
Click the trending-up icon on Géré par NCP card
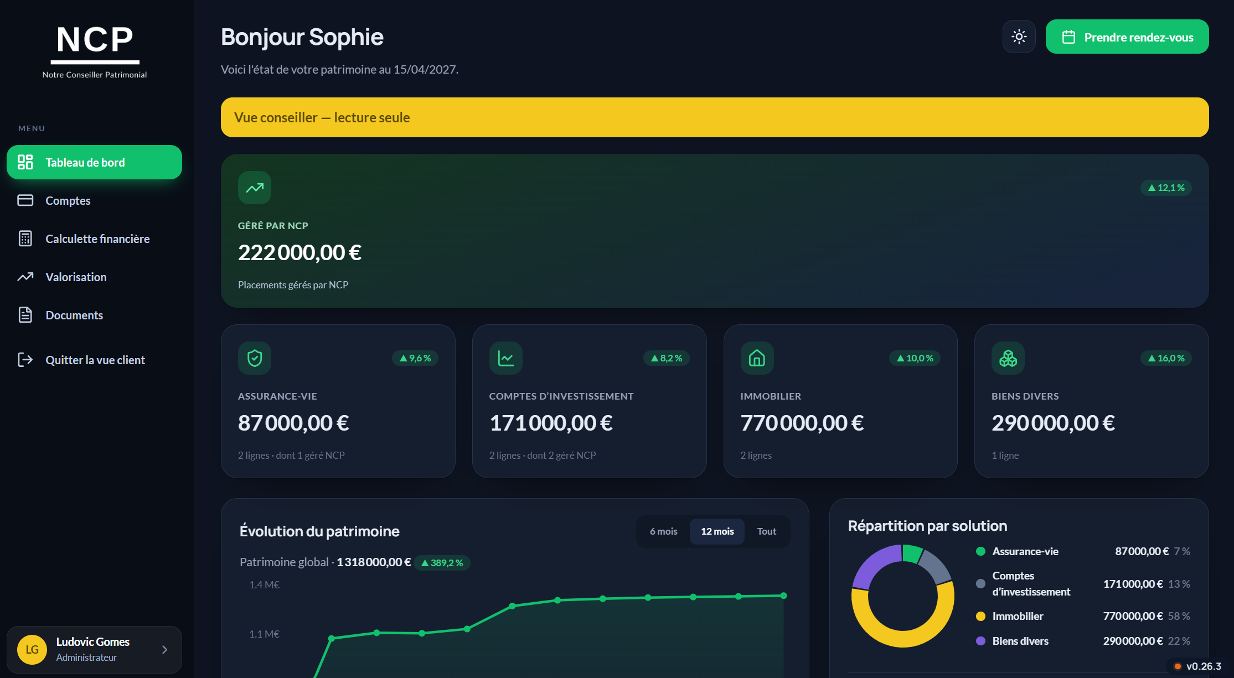(255, 188)
